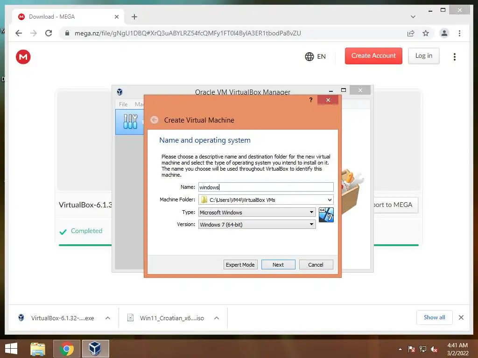This screenshot has width=478, height=358.
Task: Open the Type dropdown showing Microsoft Windows
Action: [257, 212]
